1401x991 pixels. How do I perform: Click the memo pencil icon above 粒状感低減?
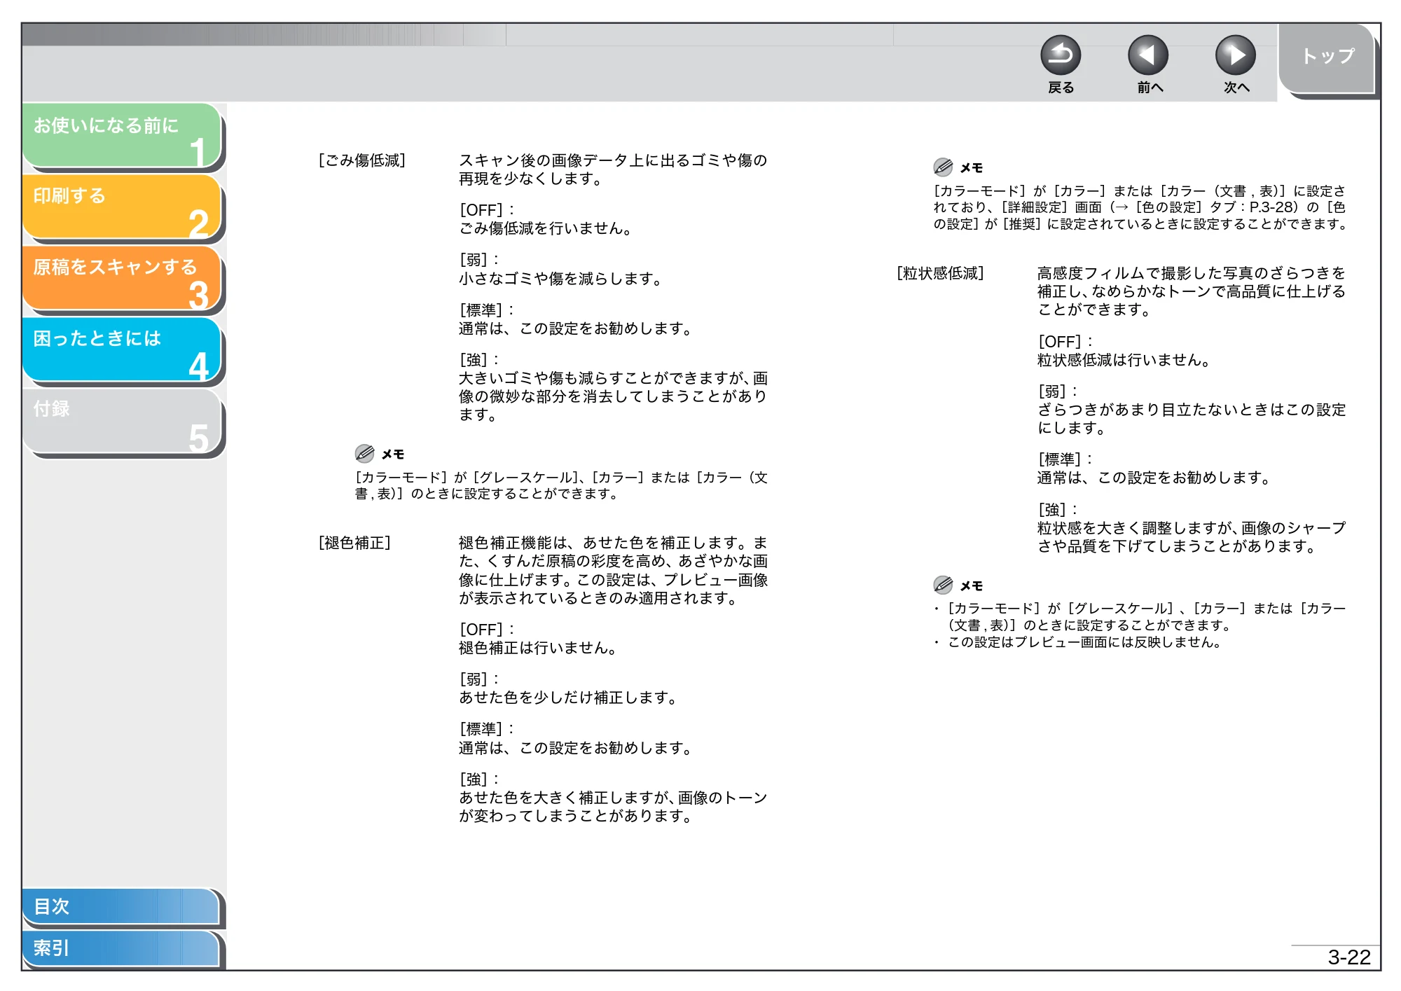coord(943,167)
